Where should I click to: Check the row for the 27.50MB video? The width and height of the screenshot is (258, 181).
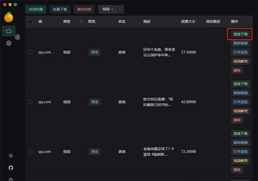30,52
